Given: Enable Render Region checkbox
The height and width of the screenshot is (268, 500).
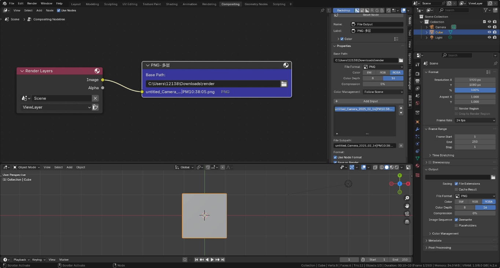Looking at the screenshot, I should pyautogui.click(x=456, y=109).
